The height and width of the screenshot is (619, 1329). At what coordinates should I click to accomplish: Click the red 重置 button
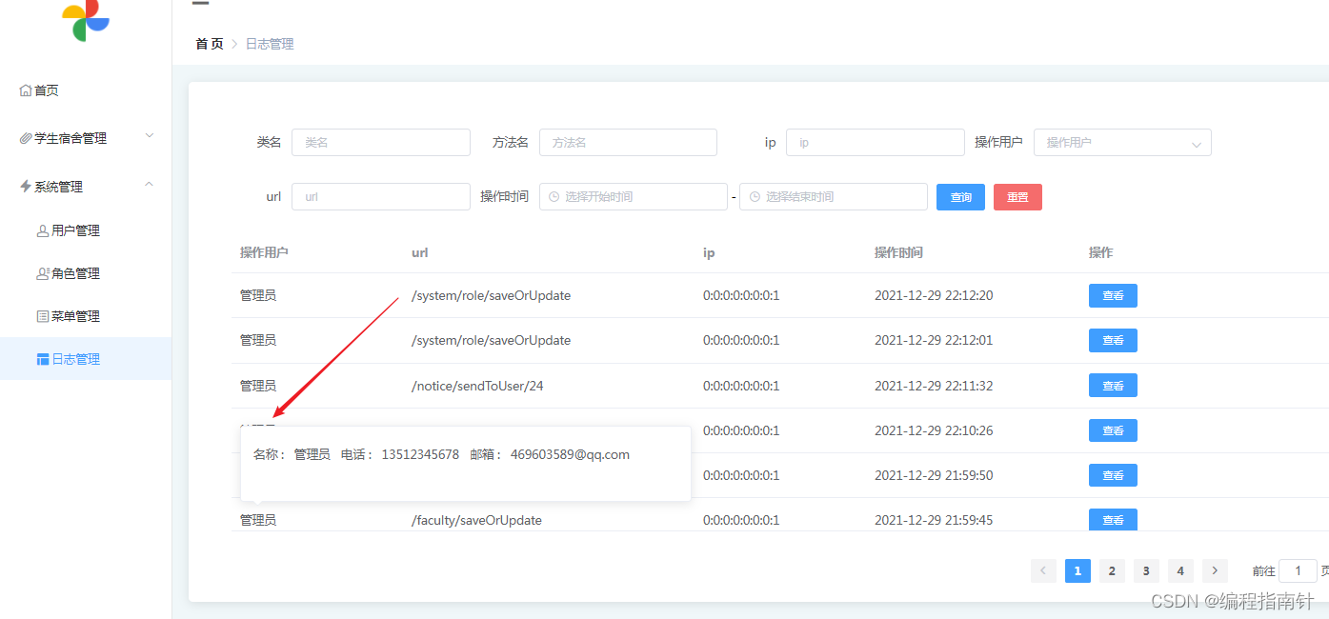pos(1017,197)
